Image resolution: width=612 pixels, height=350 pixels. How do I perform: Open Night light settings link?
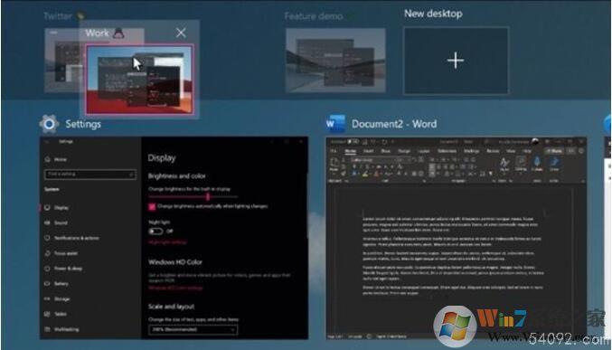pyautogui.click(x=168, y=242)
